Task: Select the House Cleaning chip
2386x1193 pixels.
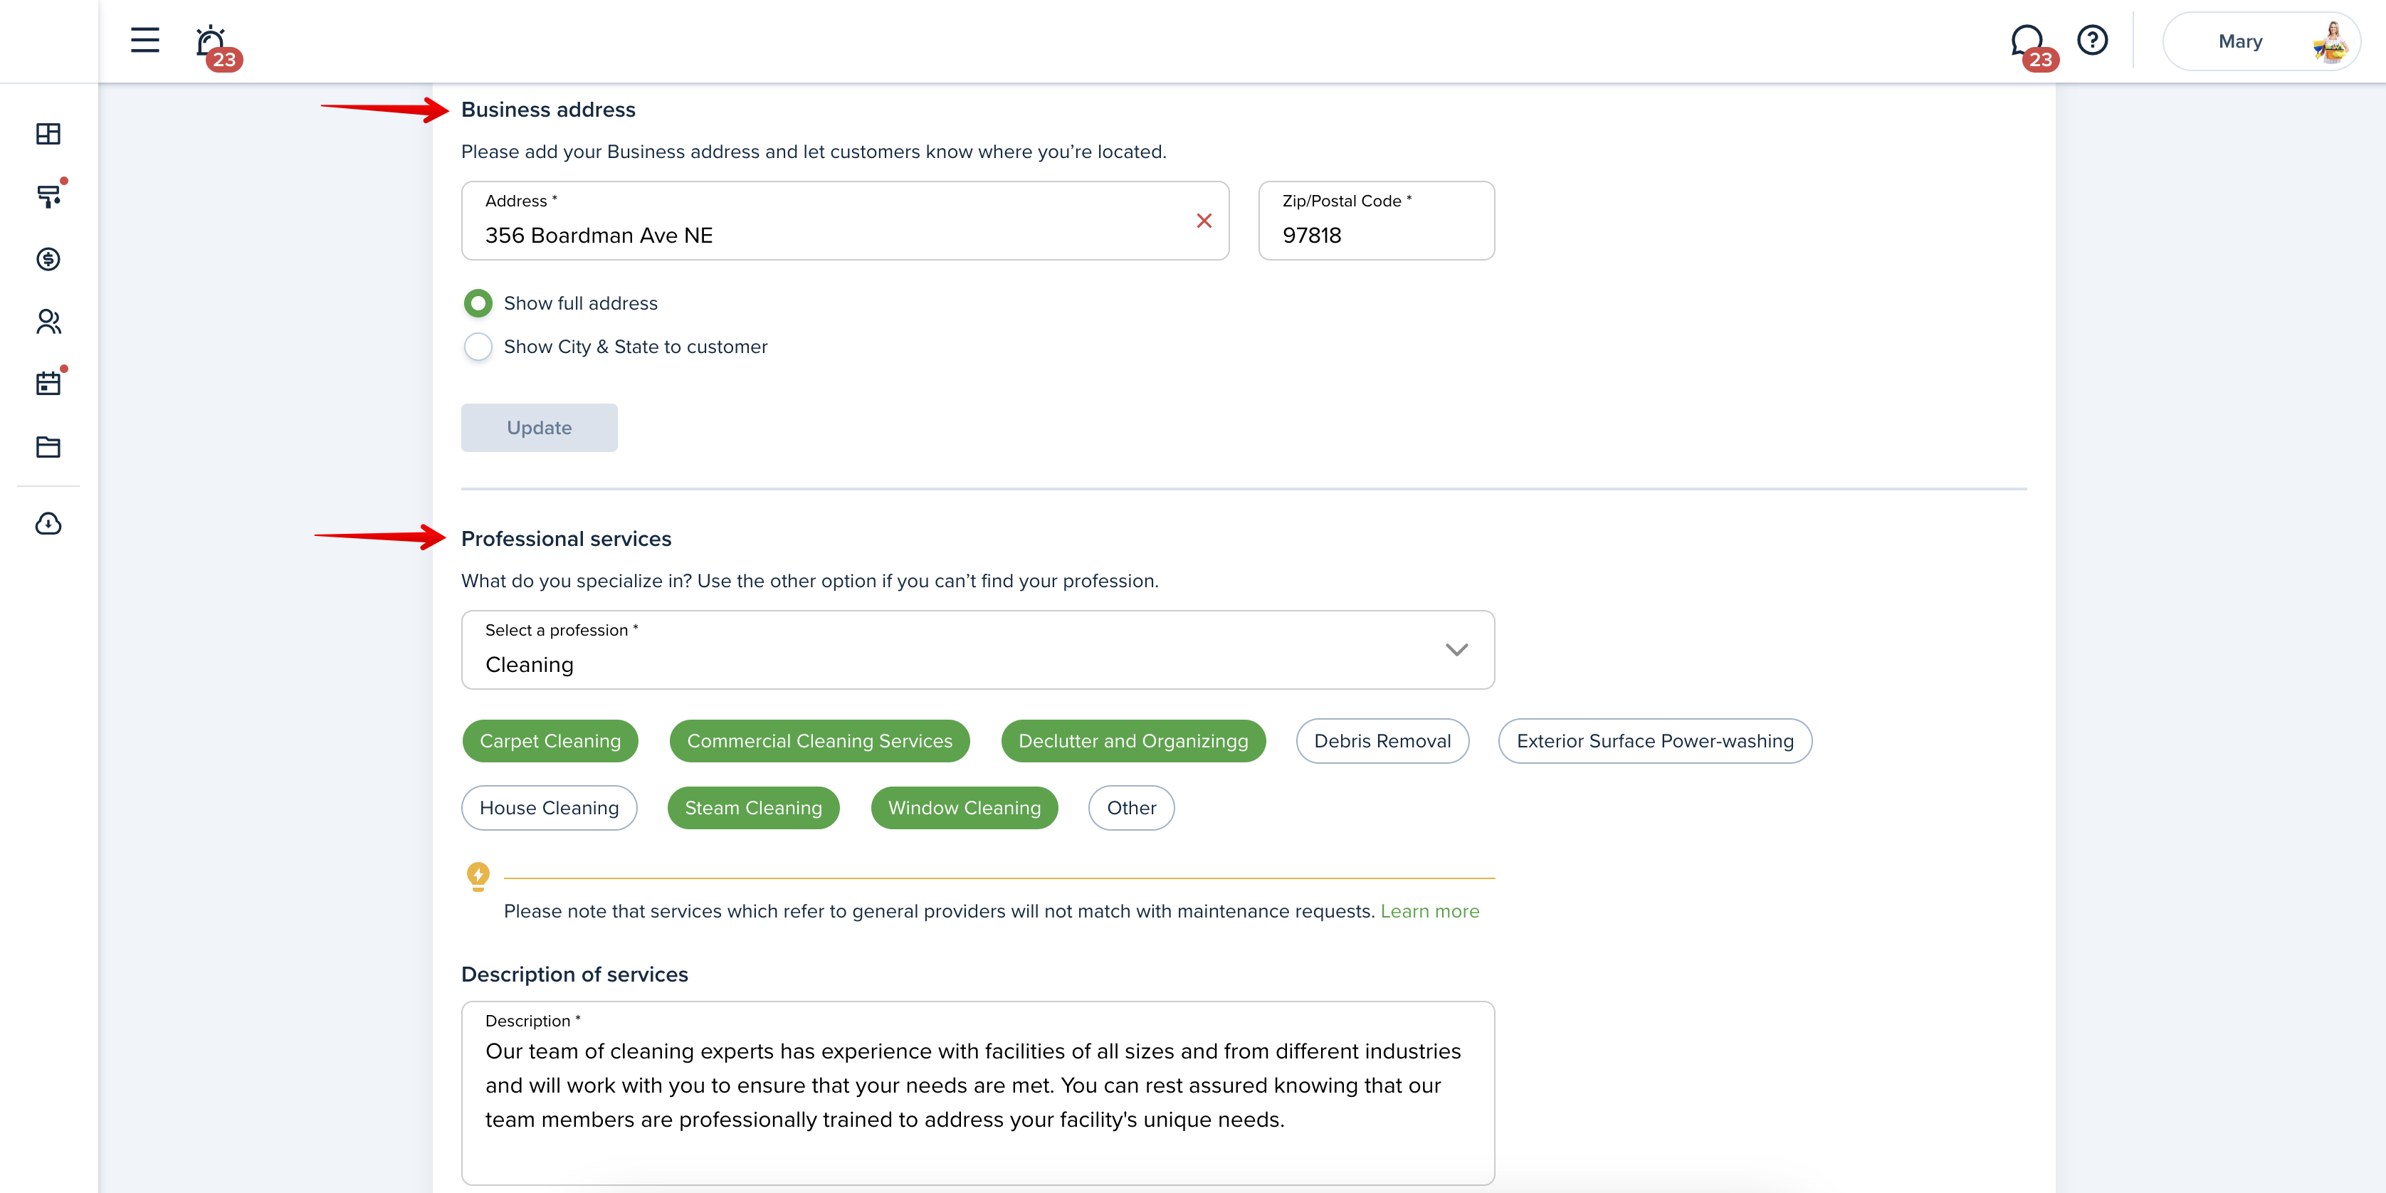Action: (x=550, y=808)
